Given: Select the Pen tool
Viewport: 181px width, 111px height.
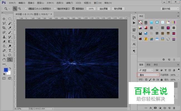Looking at the screenshot, I should (x=4, y=50).
